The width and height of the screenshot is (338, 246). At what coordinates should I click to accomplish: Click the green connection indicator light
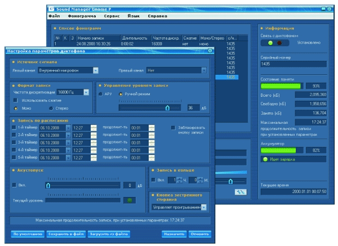(270, 43)
